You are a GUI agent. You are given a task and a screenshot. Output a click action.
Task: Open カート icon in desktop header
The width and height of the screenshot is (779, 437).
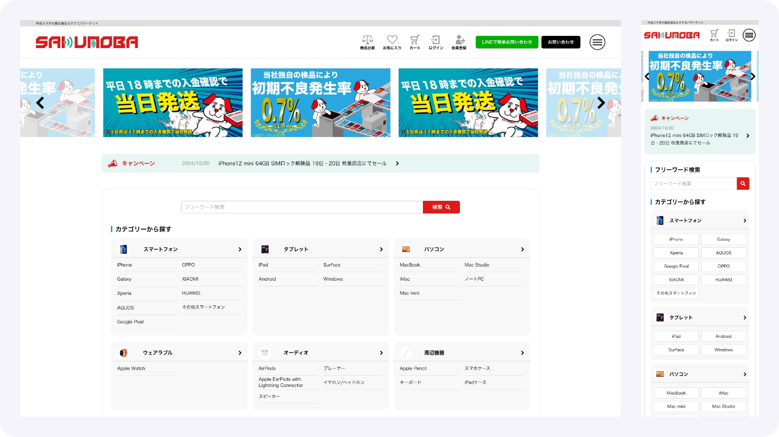(x=415, y=42)
